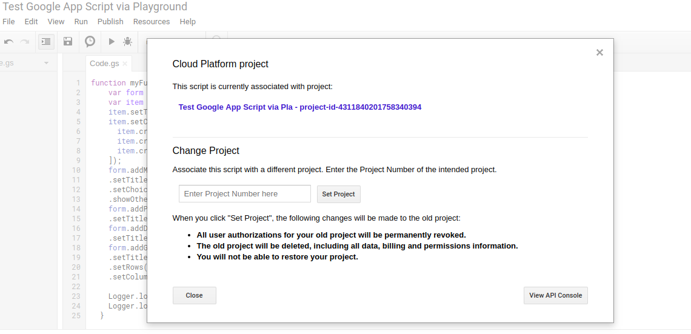Click the Redo arrow icon
Screen dimensions: 691x334
(x=25, y=42)
